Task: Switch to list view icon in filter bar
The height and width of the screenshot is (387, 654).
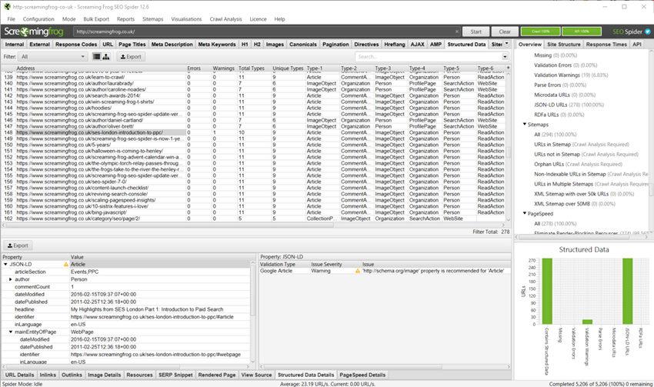Action: [x=97, y=56]
